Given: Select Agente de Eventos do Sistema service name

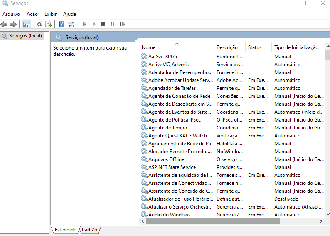Looking at the screenshot, I should pyautogui.click(x=180, y=112).
